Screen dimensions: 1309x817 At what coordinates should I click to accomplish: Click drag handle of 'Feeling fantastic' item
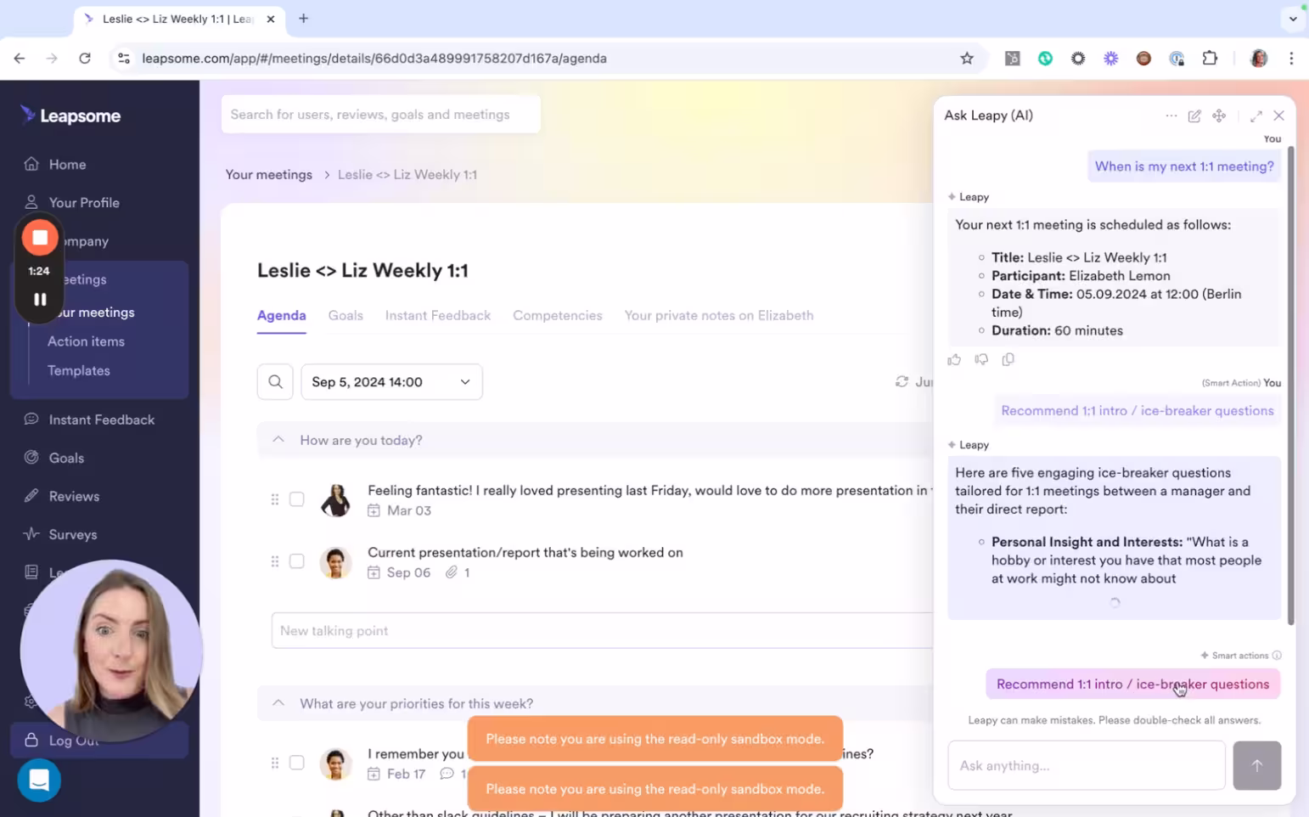[x=275, y=499]
